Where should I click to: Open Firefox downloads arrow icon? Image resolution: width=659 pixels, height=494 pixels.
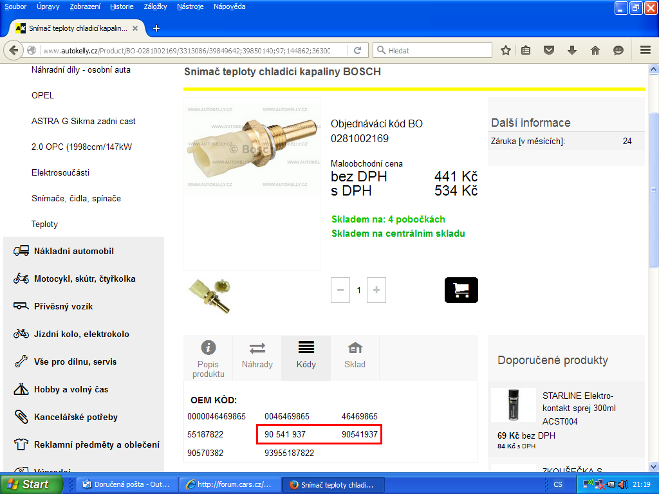(572, 50)
